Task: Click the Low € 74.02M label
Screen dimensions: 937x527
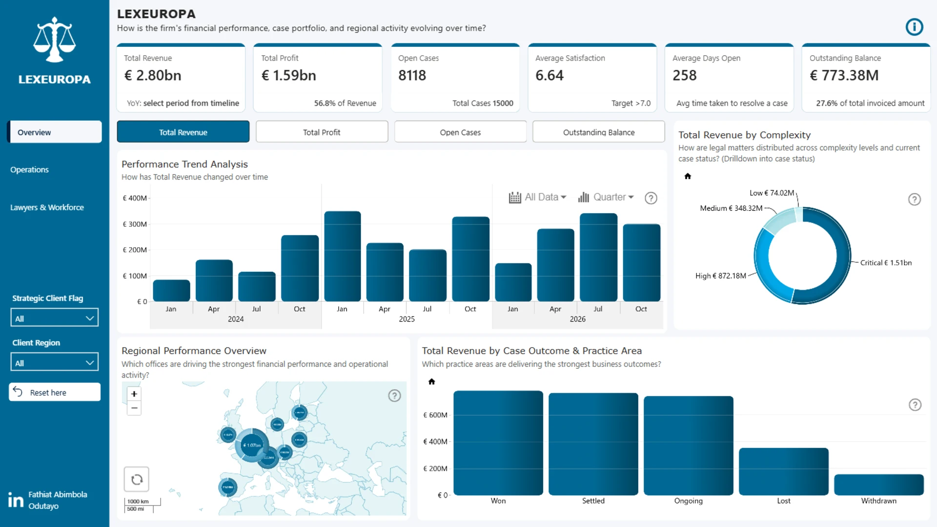Action: pos(772,193)
